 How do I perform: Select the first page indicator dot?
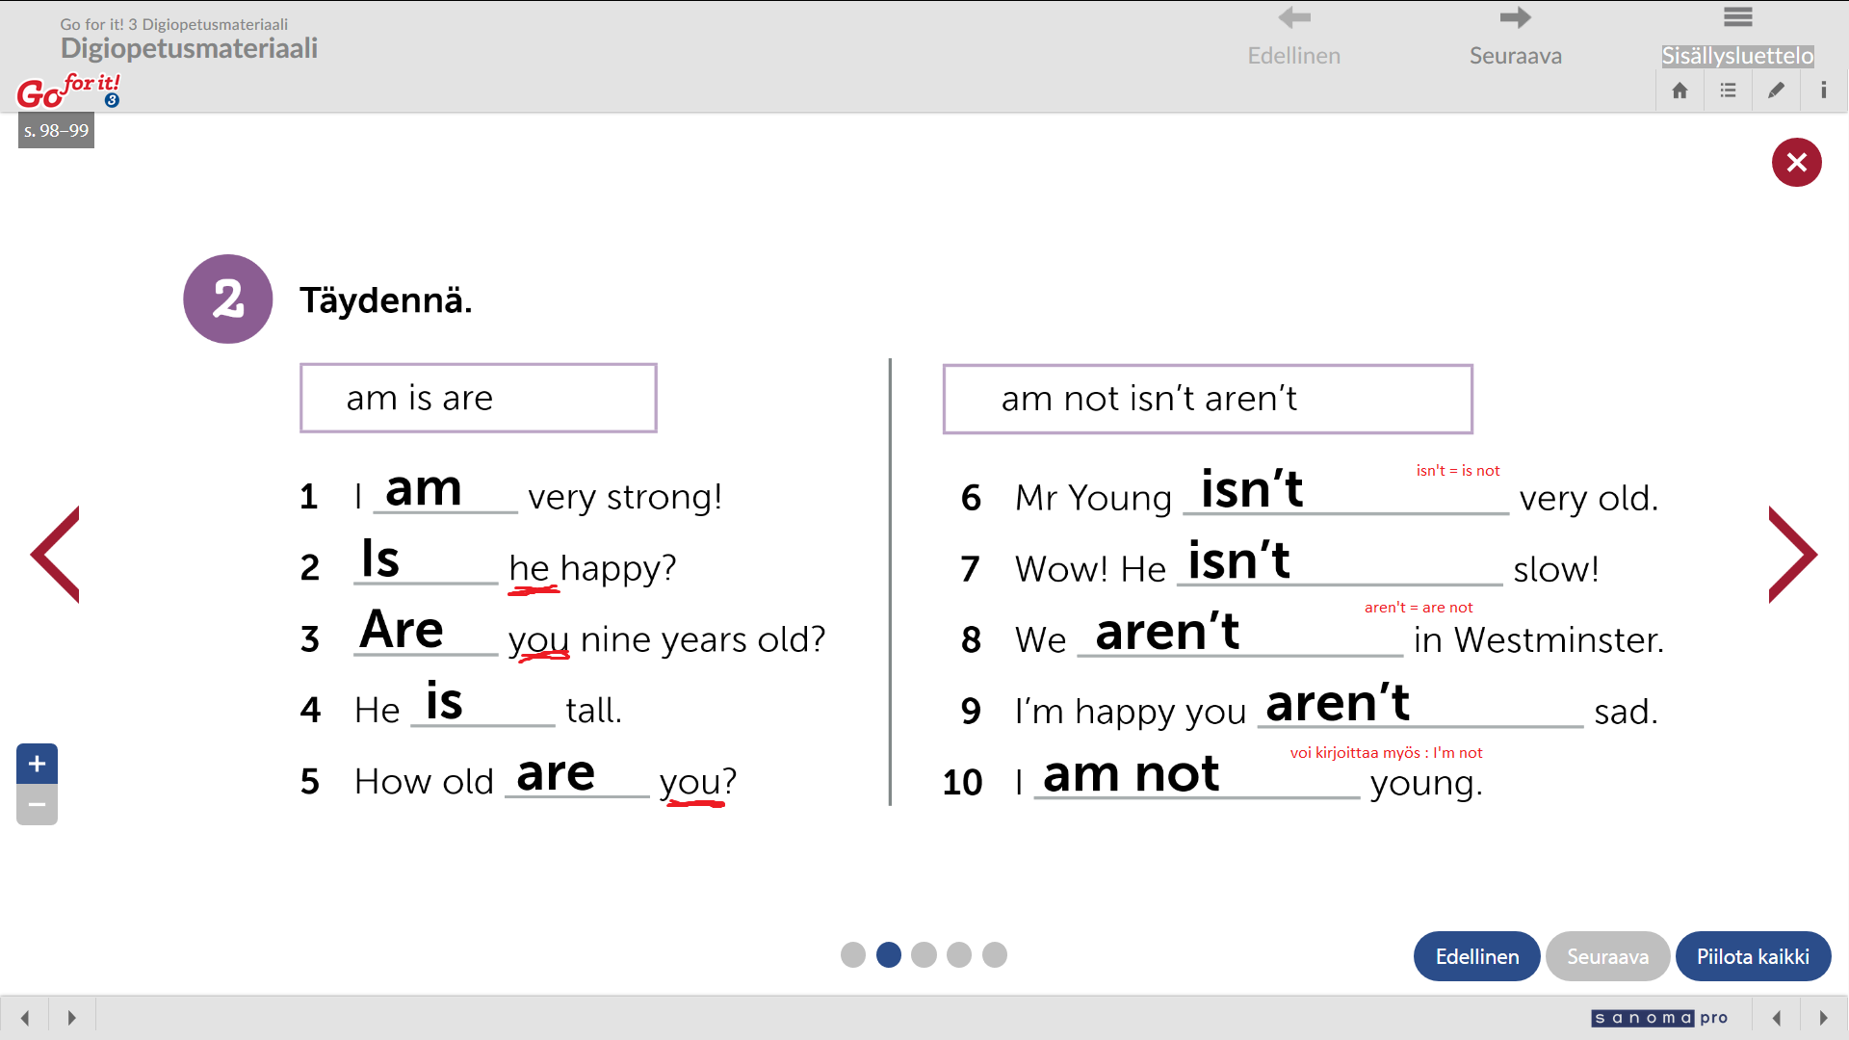tap(853, 954)
